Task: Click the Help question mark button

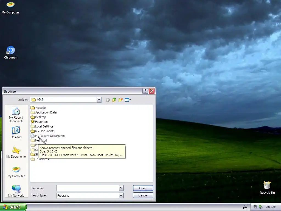Action: tap(145, 91)
